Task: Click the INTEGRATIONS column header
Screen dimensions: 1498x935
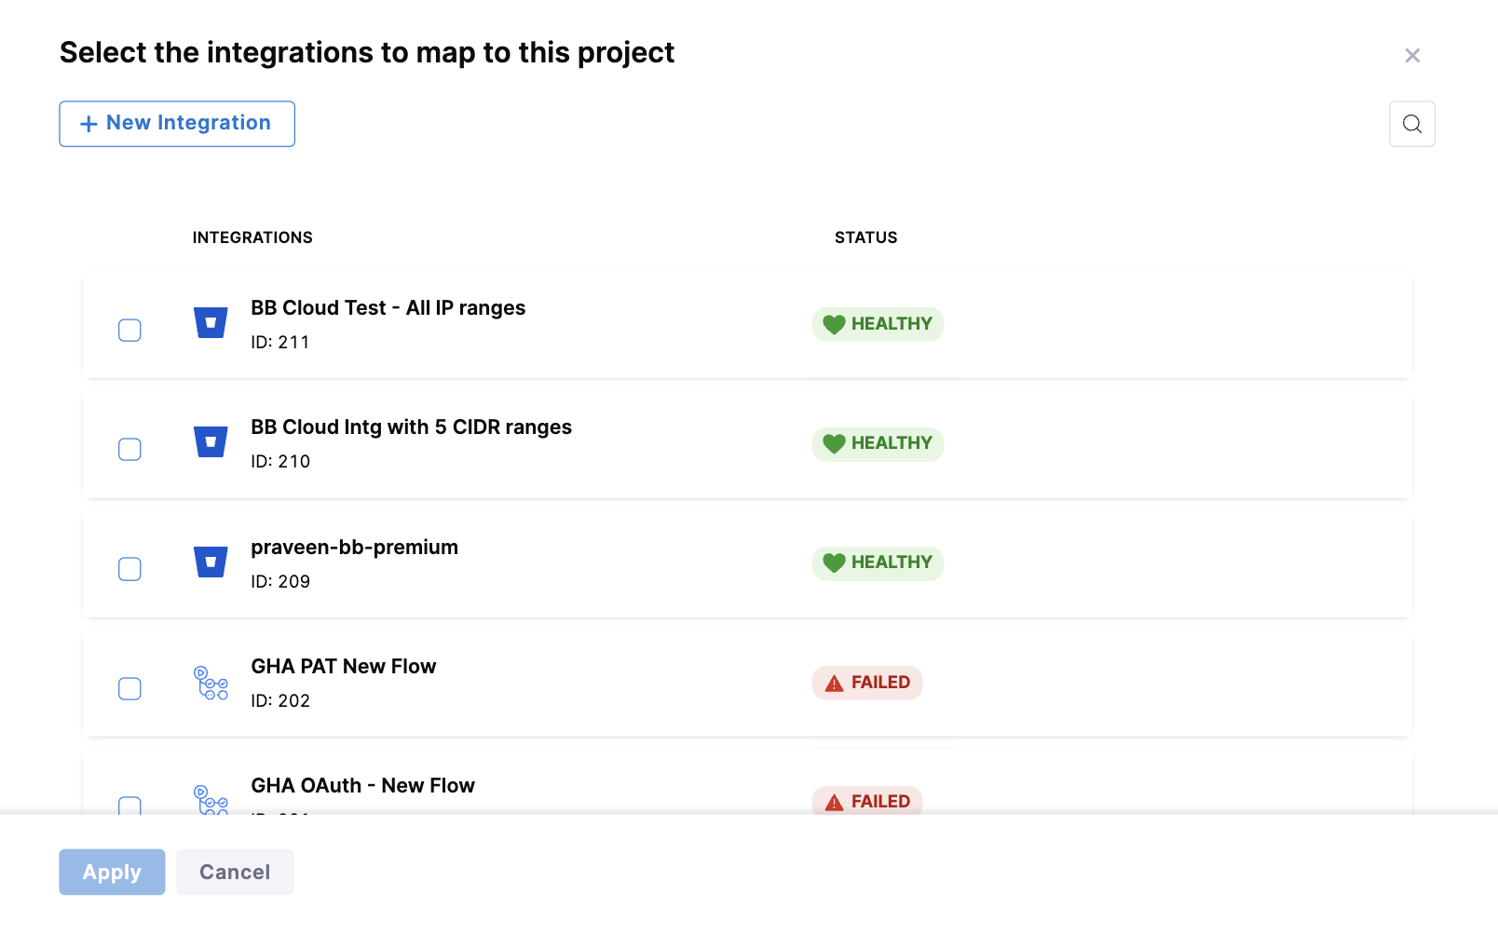Action: pos(252,237)
